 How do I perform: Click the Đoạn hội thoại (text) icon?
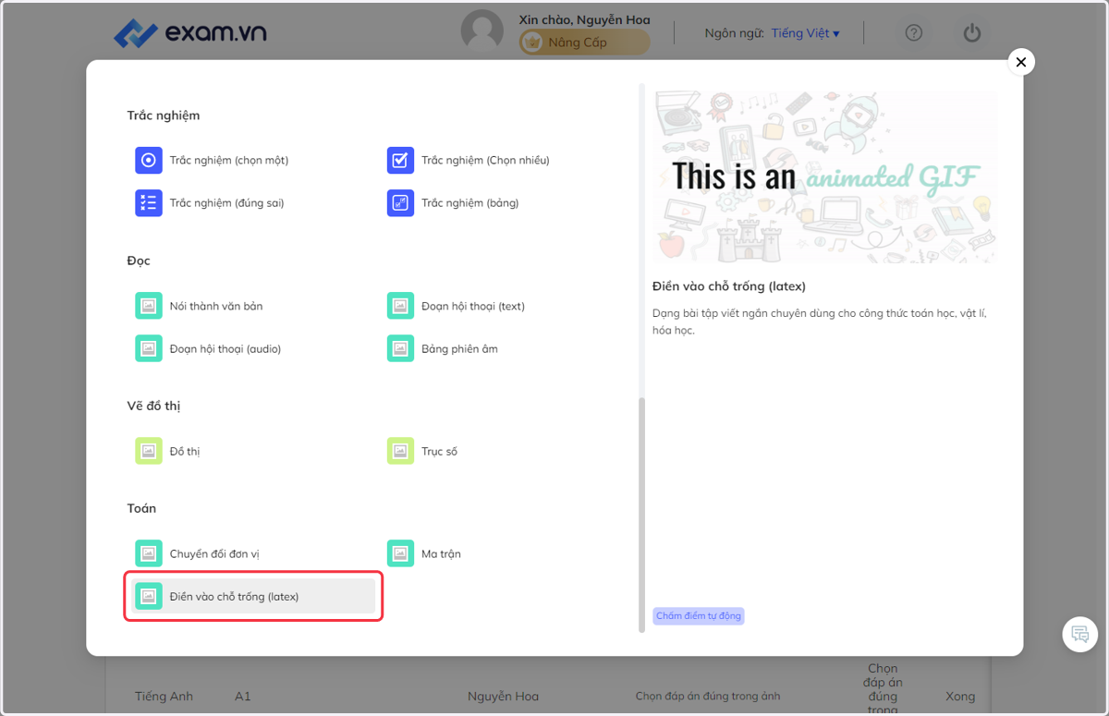(x=400, y=306)
